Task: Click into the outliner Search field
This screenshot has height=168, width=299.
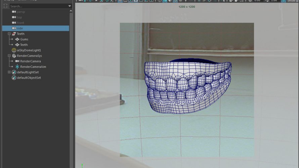Action: tap(37, 6)
